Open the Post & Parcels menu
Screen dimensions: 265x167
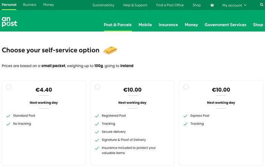118,25
